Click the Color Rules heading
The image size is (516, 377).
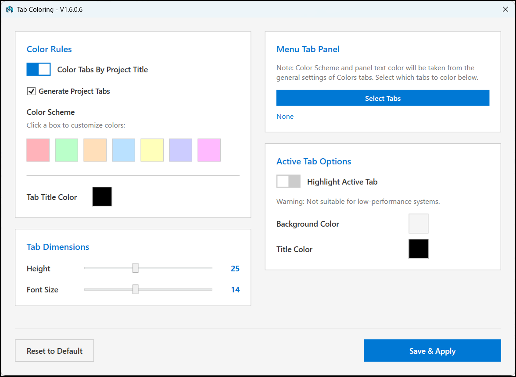[x=49, y=49]
